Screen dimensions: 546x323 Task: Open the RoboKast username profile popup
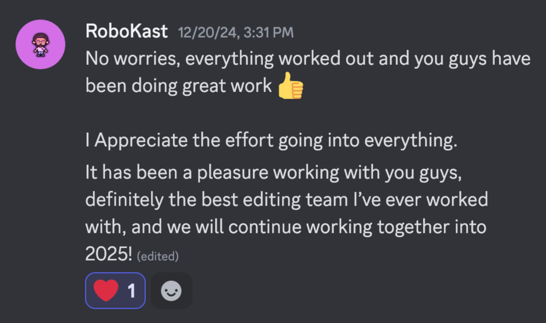click(x=126, y=32)
